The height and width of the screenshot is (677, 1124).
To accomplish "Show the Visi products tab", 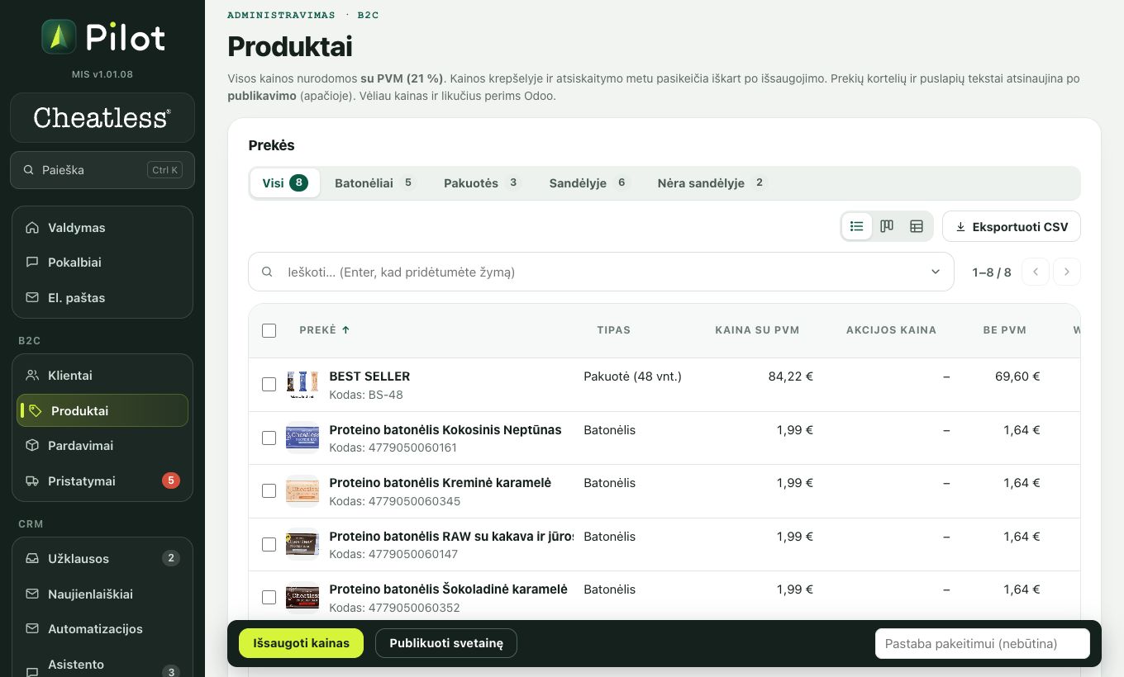I will [x=285, y=183].
